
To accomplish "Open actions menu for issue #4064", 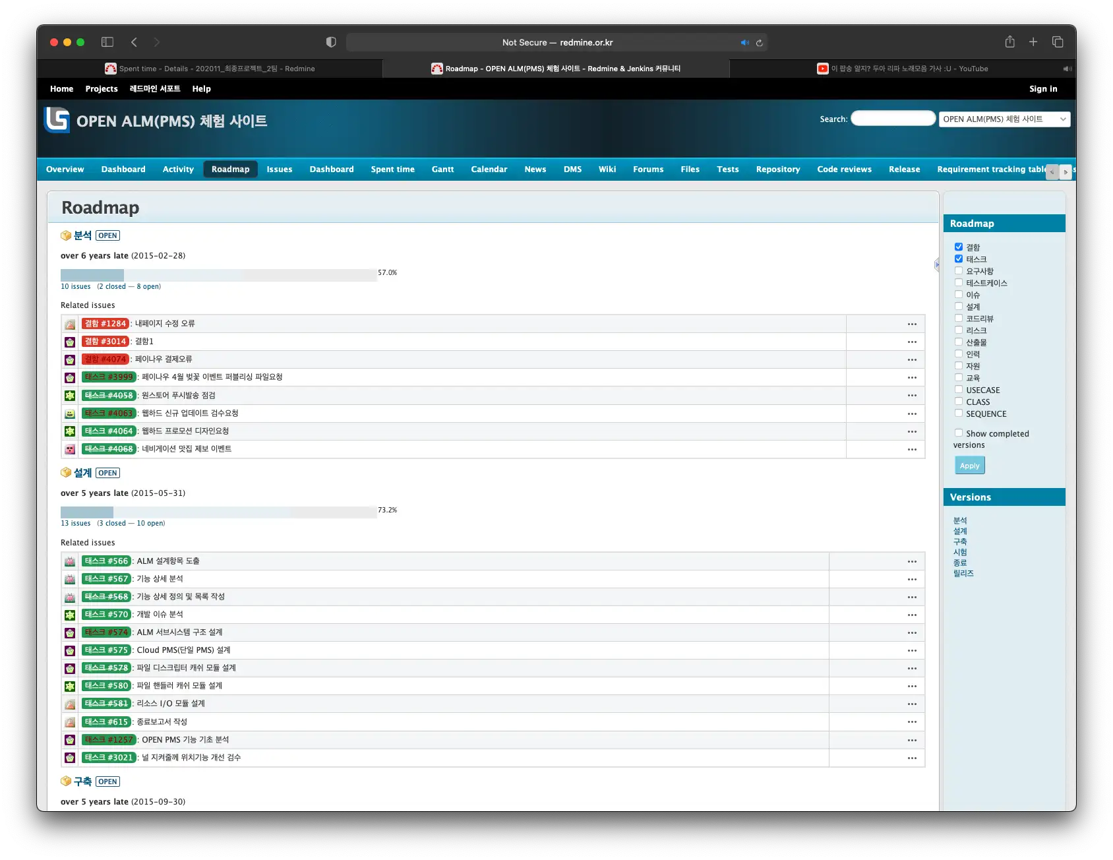I will [x=912, y=431].
